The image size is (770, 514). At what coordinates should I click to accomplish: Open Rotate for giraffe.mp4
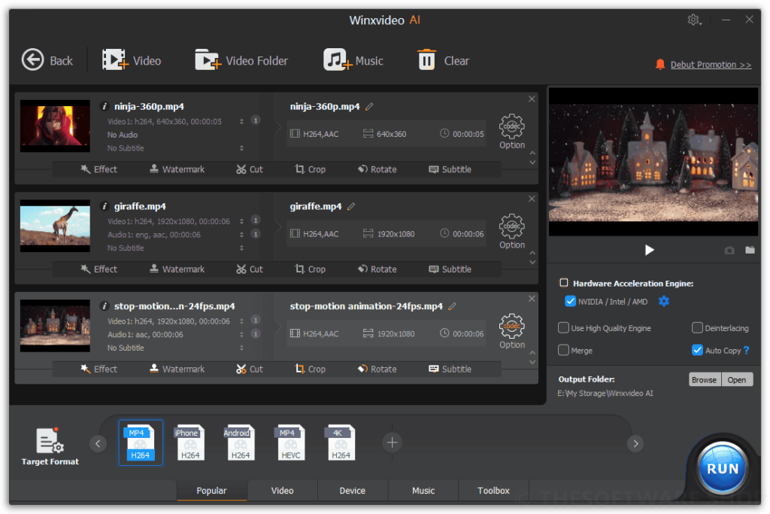coord(377,269)
